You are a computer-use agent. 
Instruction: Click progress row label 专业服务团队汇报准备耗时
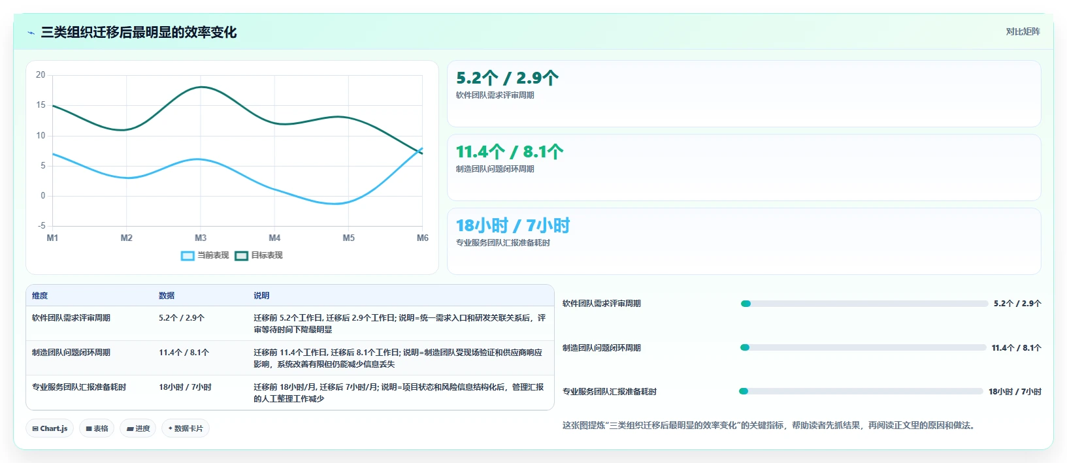(x=610, y=392)
